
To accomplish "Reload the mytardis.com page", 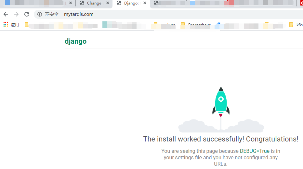I will pyautogui.click(x=27, y=14).
